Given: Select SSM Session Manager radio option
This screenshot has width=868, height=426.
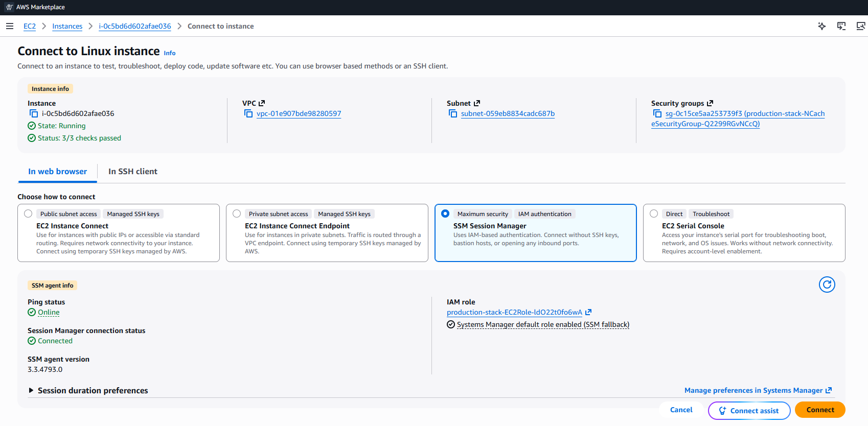Looking at the screenshot, I should pyautogui.click(x=445, y=214).
